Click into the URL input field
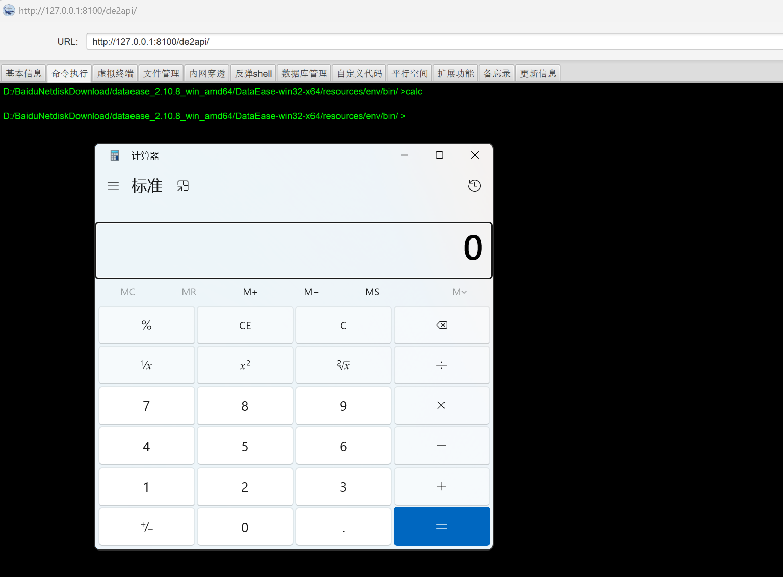The image size is (783, 577). (433, 42)
